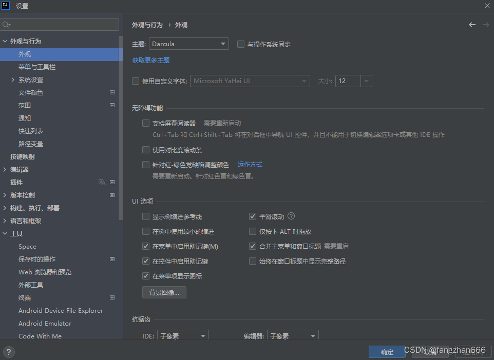This screenshot has height=360, width=494.
Task: Open the 编辑器 抗锯齿 子像素 dropdown
Action: 293,335
